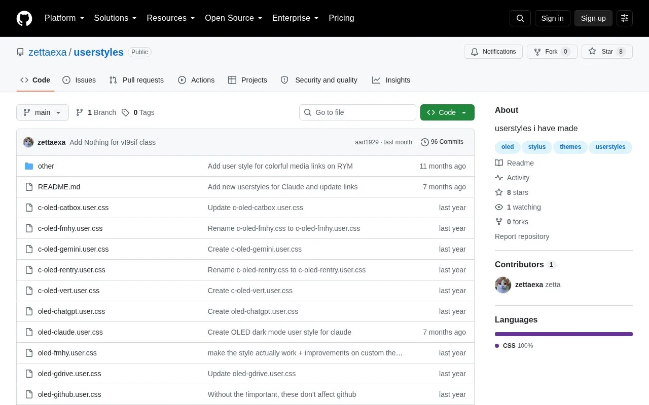Click the 'other' folder icon
Viewport: 649px width, 405px height.
click(x=29, y=166)
